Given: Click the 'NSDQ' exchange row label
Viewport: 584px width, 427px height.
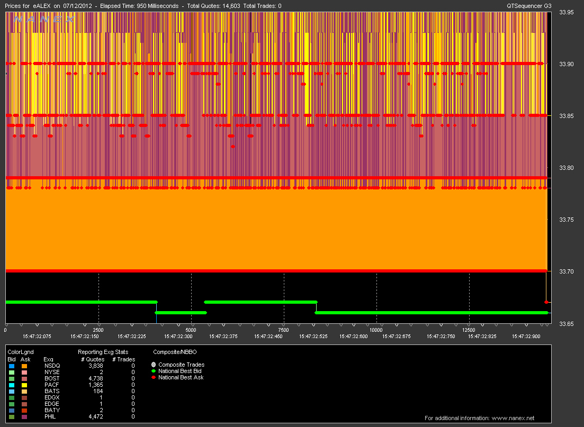Looking at the screenshot, I should pyautogui.click(x=52, y=366).
